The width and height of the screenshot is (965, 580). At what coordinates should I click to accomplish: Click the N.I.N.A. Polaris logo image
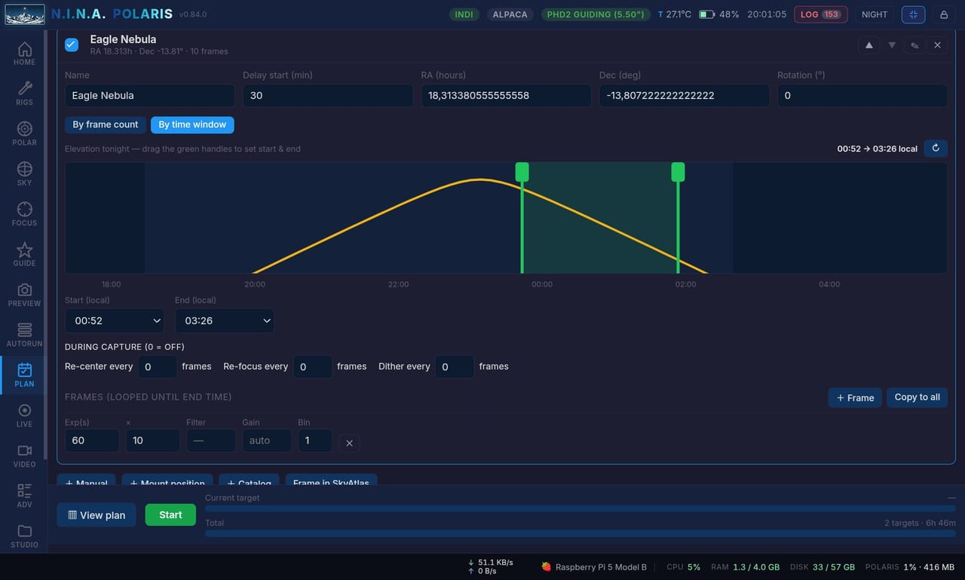pyautogui.click(x=25, y=14)
